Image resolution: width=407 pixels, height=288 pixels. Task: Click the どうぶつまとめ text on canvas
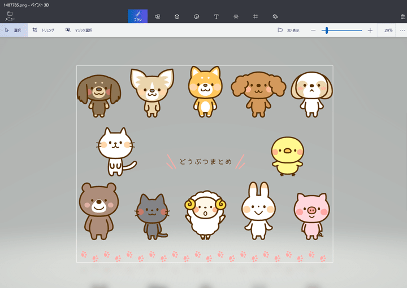[x=205, y=161]
